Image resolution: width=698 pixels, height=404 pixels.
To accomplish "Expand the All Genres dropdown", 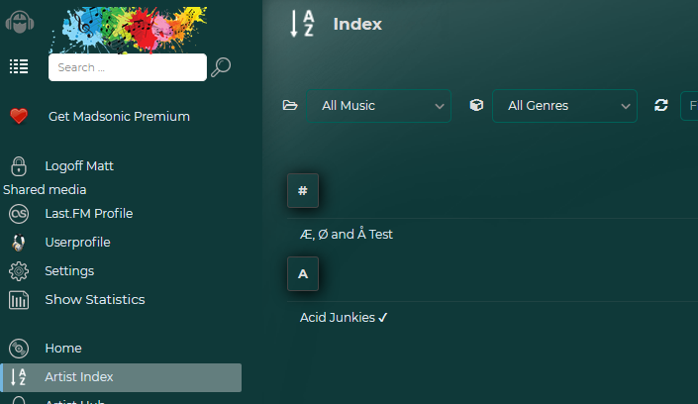I will (564, 106).
